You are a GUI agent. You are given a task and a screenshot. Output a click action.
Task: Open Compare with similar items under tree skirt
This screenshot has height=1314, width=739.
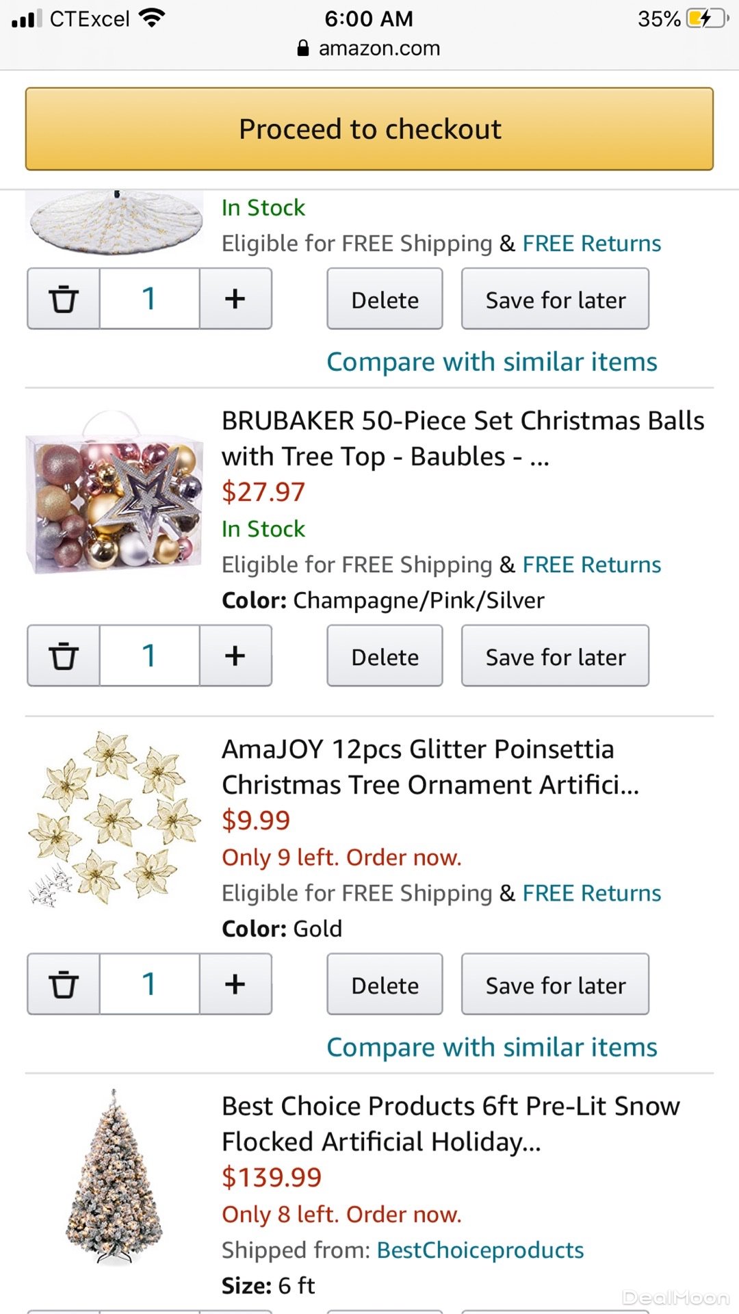491,361
